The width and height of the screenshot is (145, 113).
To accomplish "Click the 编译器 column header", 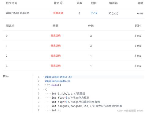I will coord(113,3).
